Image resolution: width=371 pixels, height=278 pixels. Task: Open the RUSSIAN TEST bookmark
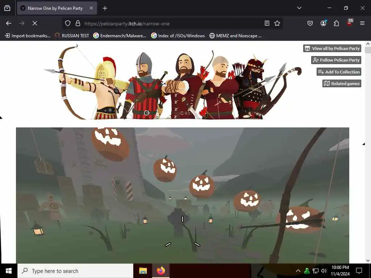pos(72,36)
